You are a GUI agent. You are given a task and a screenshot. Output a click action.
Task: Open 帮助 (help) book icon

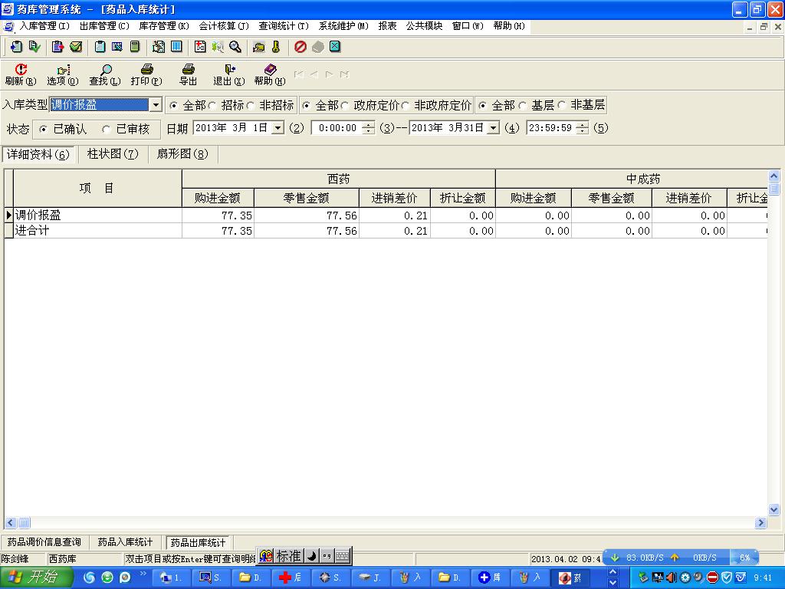[x=269, y=71]
